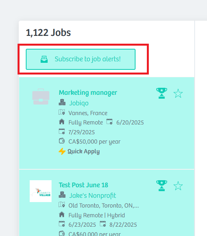
Task: Click the trophy icon on Marketing manager
Action: pos(162,93)
